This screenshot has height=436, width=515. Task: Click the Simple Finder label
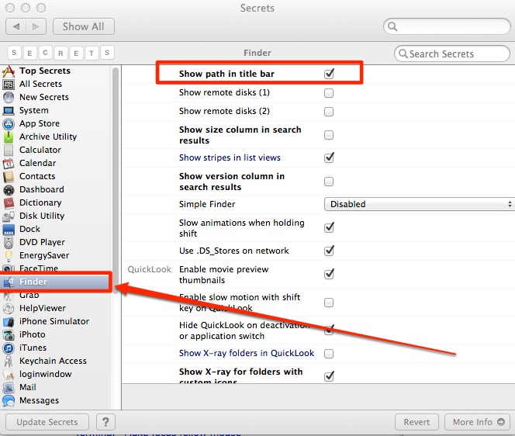click(207, 204)
